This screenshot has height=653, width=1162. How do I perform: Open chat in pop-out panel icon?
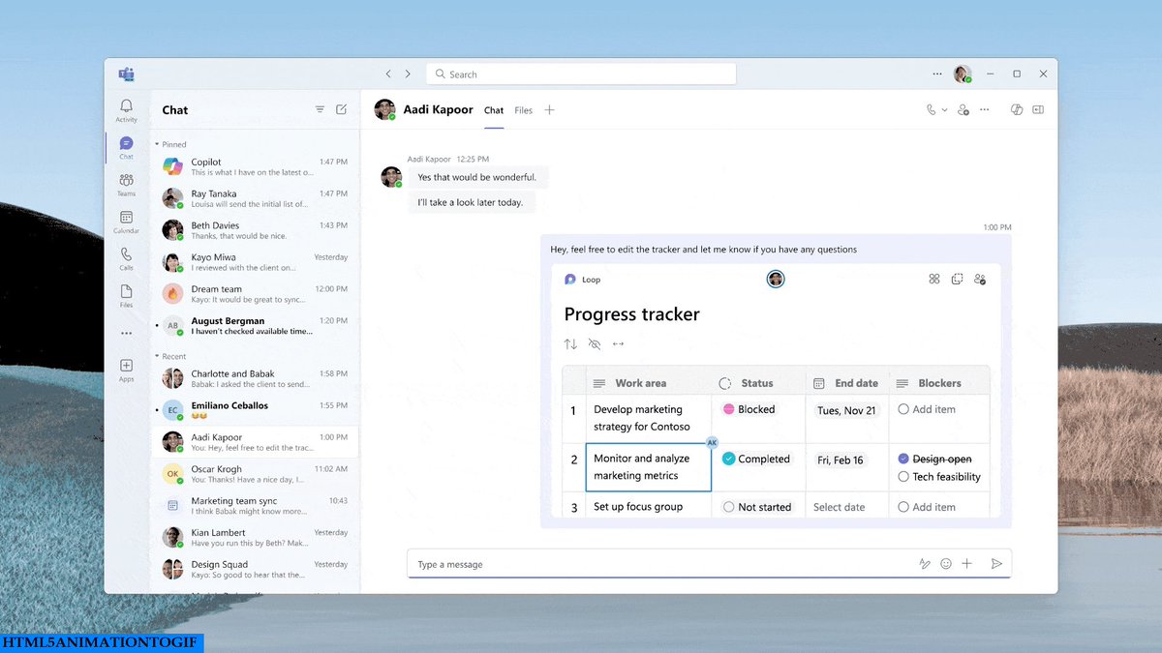pyautogui.click(x=1038, y=110)
